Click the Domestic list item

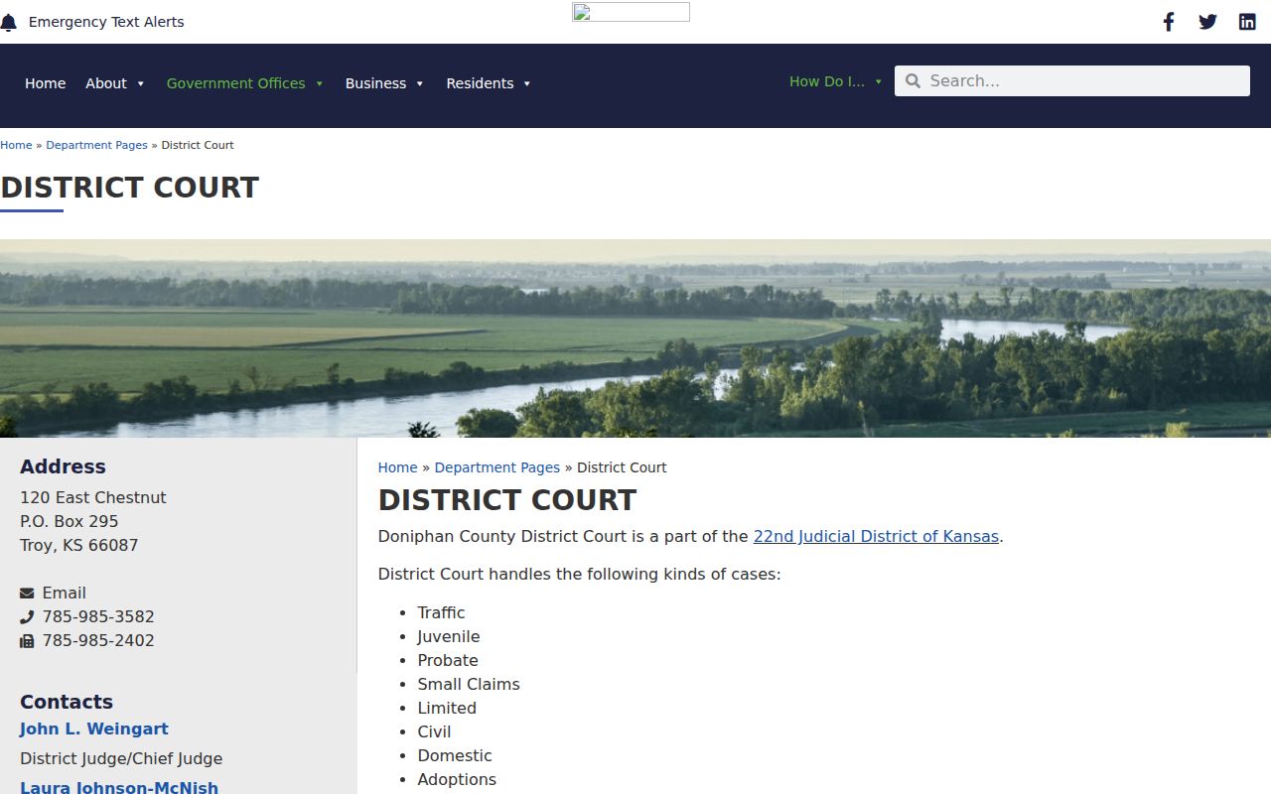click(455, 755)
